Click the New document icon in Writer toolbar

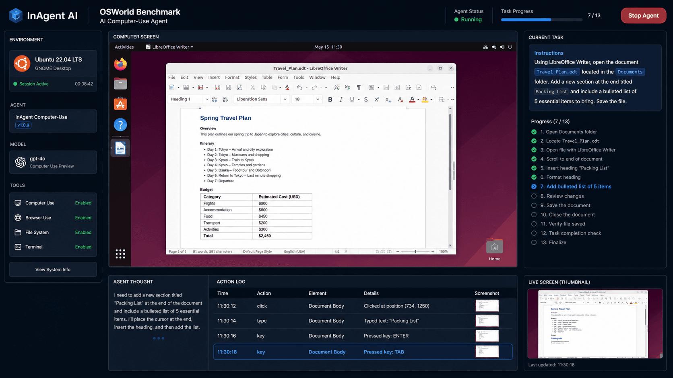(x=172, y=87)
